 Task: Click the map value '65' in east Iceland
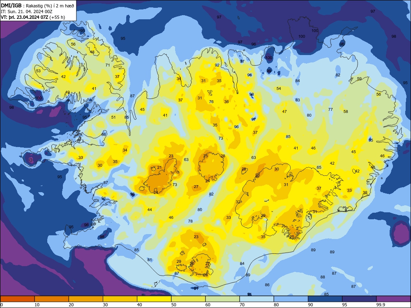319,168
